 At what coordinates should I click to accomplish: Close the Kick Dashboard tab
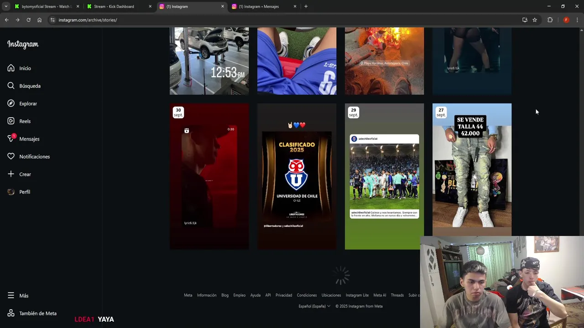150,6
